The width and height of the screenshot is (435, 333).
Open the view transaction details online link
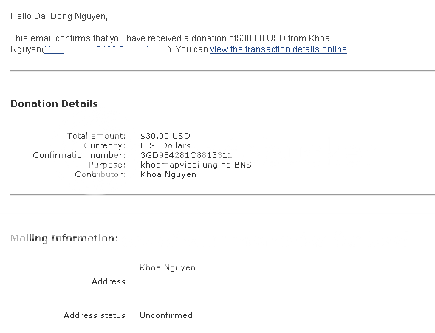(x=278, y=49)
